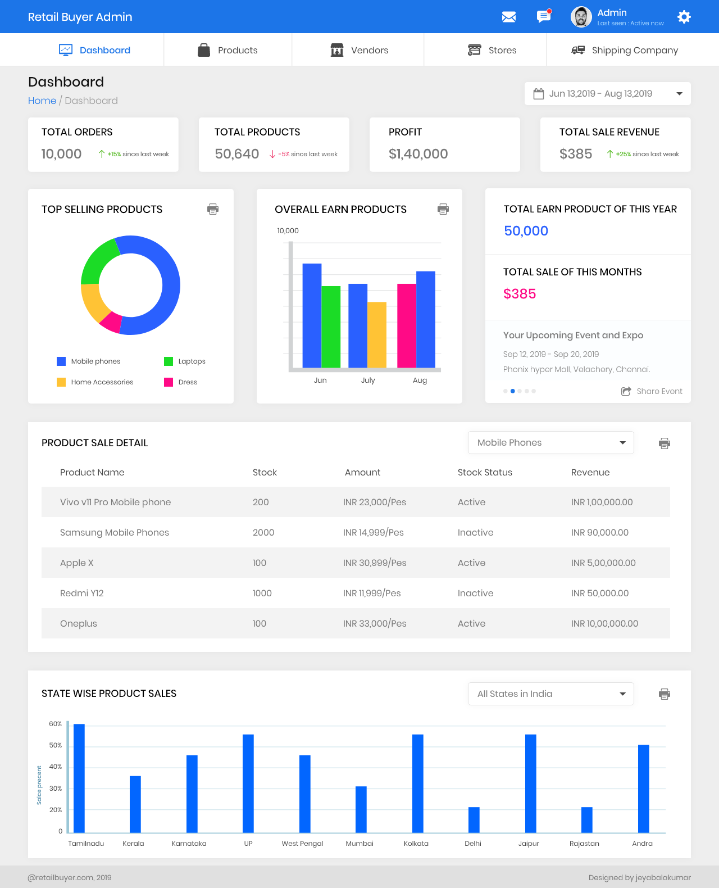Screen dimensions: 719x888
Task: Go to the Shipping Company tab
Action: (625, 50)
